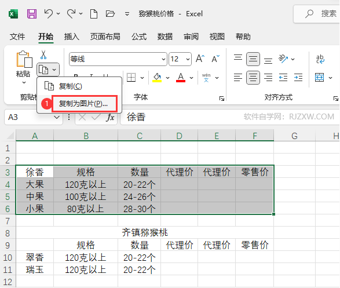Apply the red font color A
This screenshot has width=340, height=288.
(181, 78)
